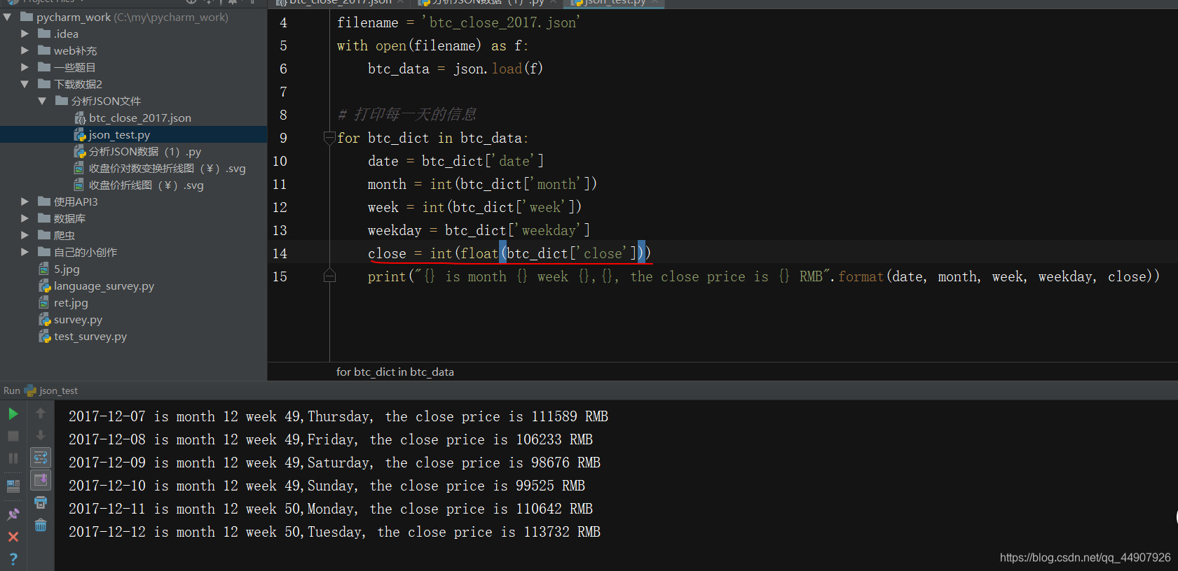This screenshot has width=1178, height=571.
Task: Click the up stack trace arrow
Action: (41, 413)
